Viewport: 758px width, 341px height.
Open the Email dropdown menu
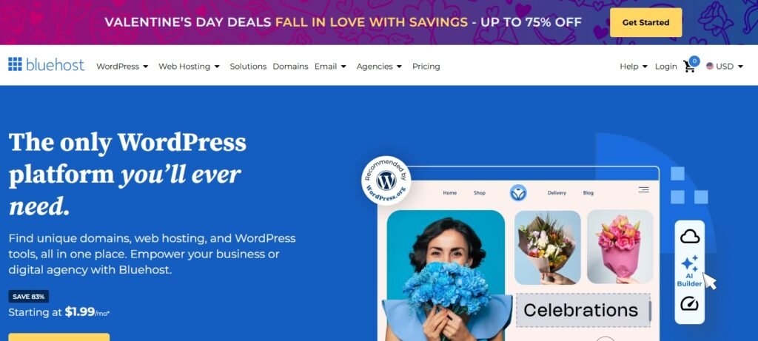(330, 67)
